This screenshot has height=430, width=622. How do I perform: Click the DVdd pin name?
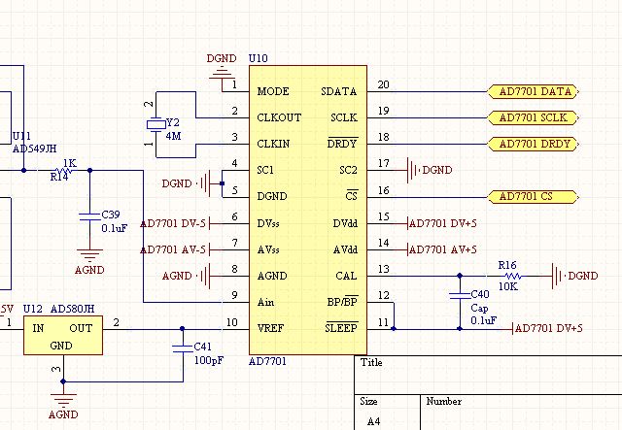coord(345,223)
